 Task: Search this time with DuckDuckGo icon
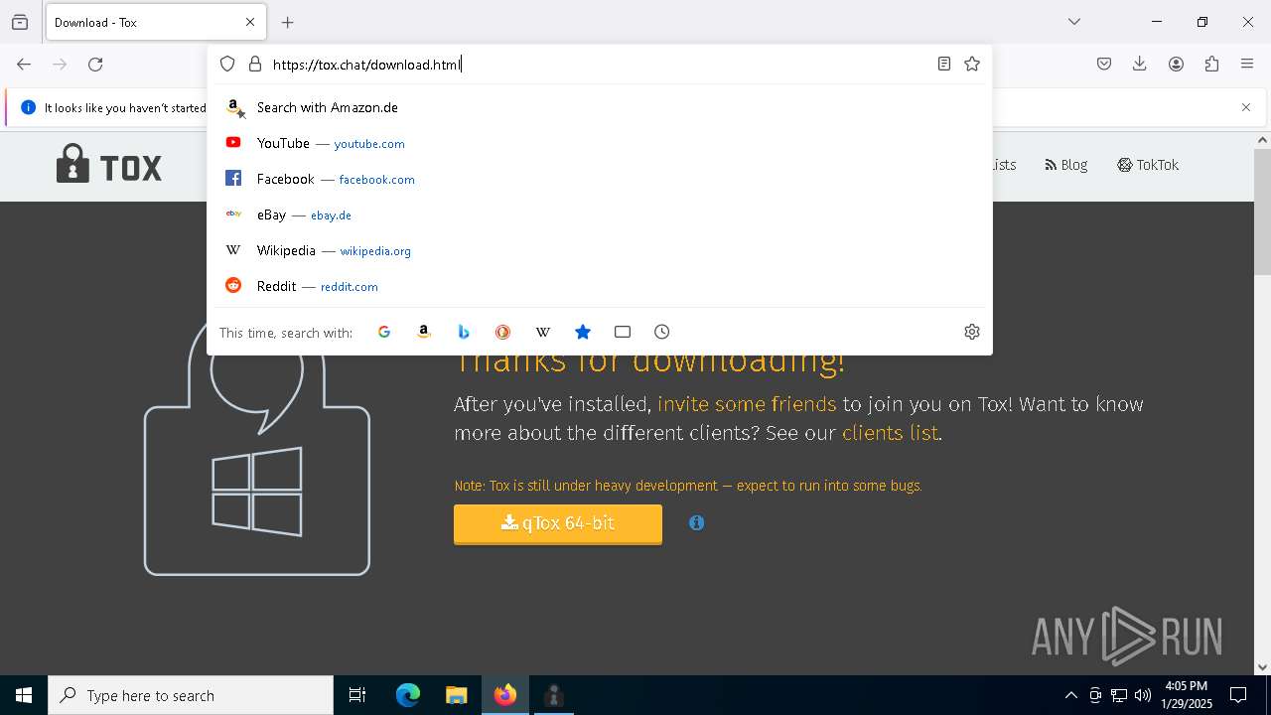(x=503, y=332)
